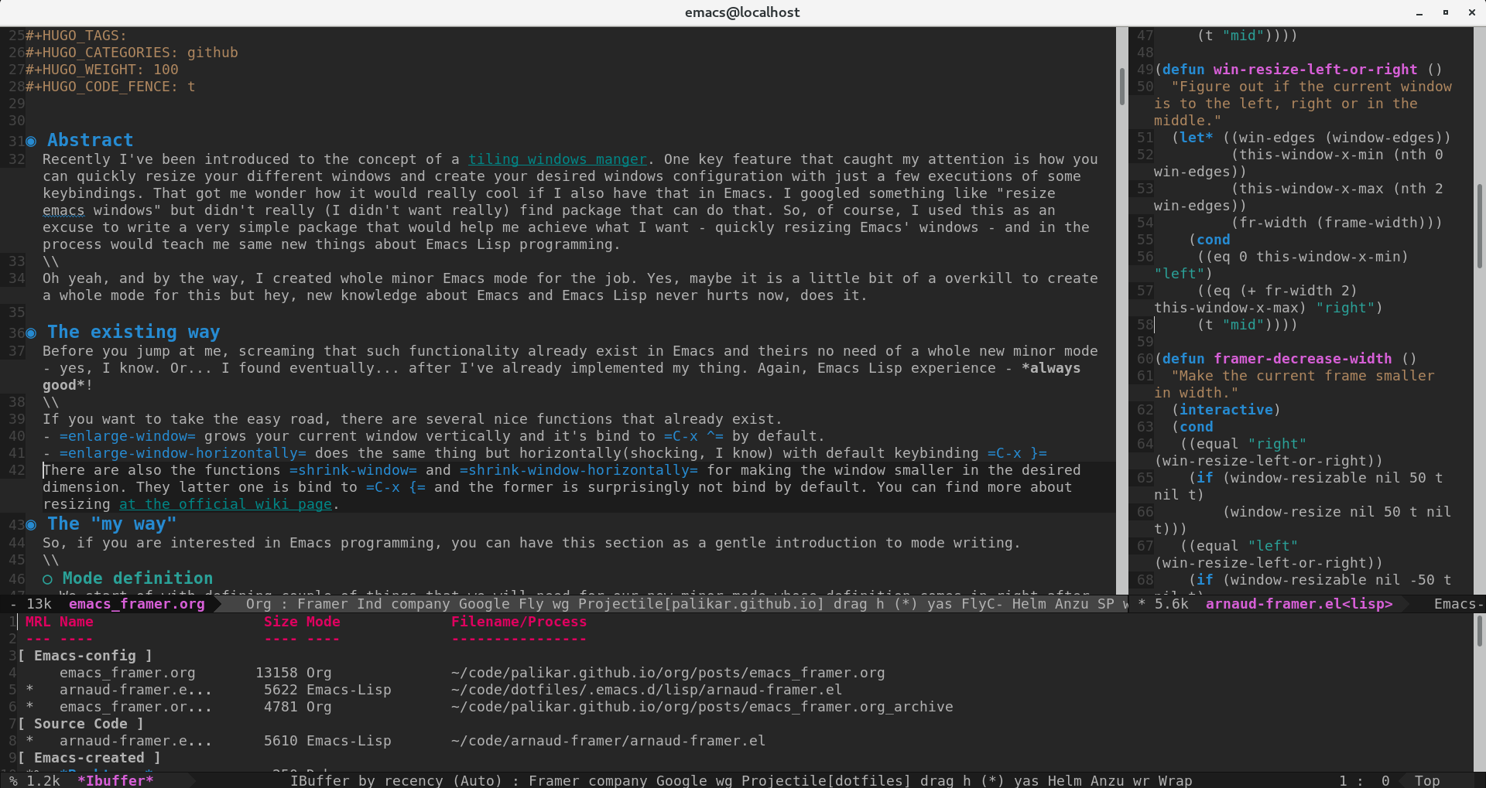Close the Emacs window
Viewport: 1486px width, 788px height.
click(x=1471, y=12)
